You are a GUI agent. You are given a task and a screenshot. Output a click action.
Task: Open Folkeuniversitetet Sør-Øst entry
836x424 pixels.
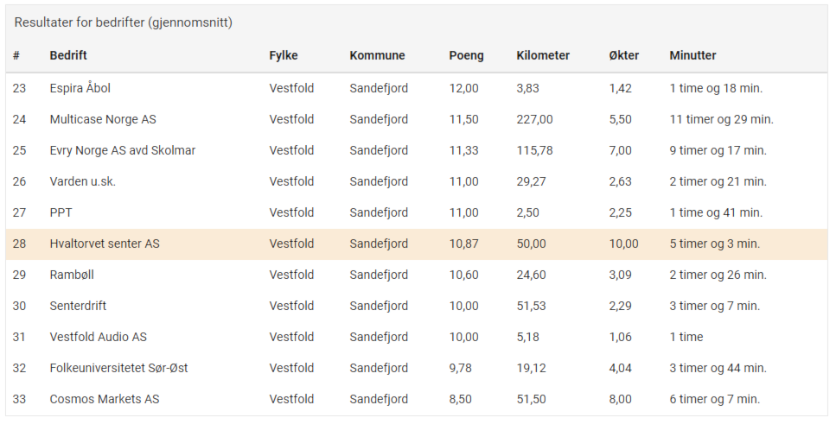(x=118, y=368)
